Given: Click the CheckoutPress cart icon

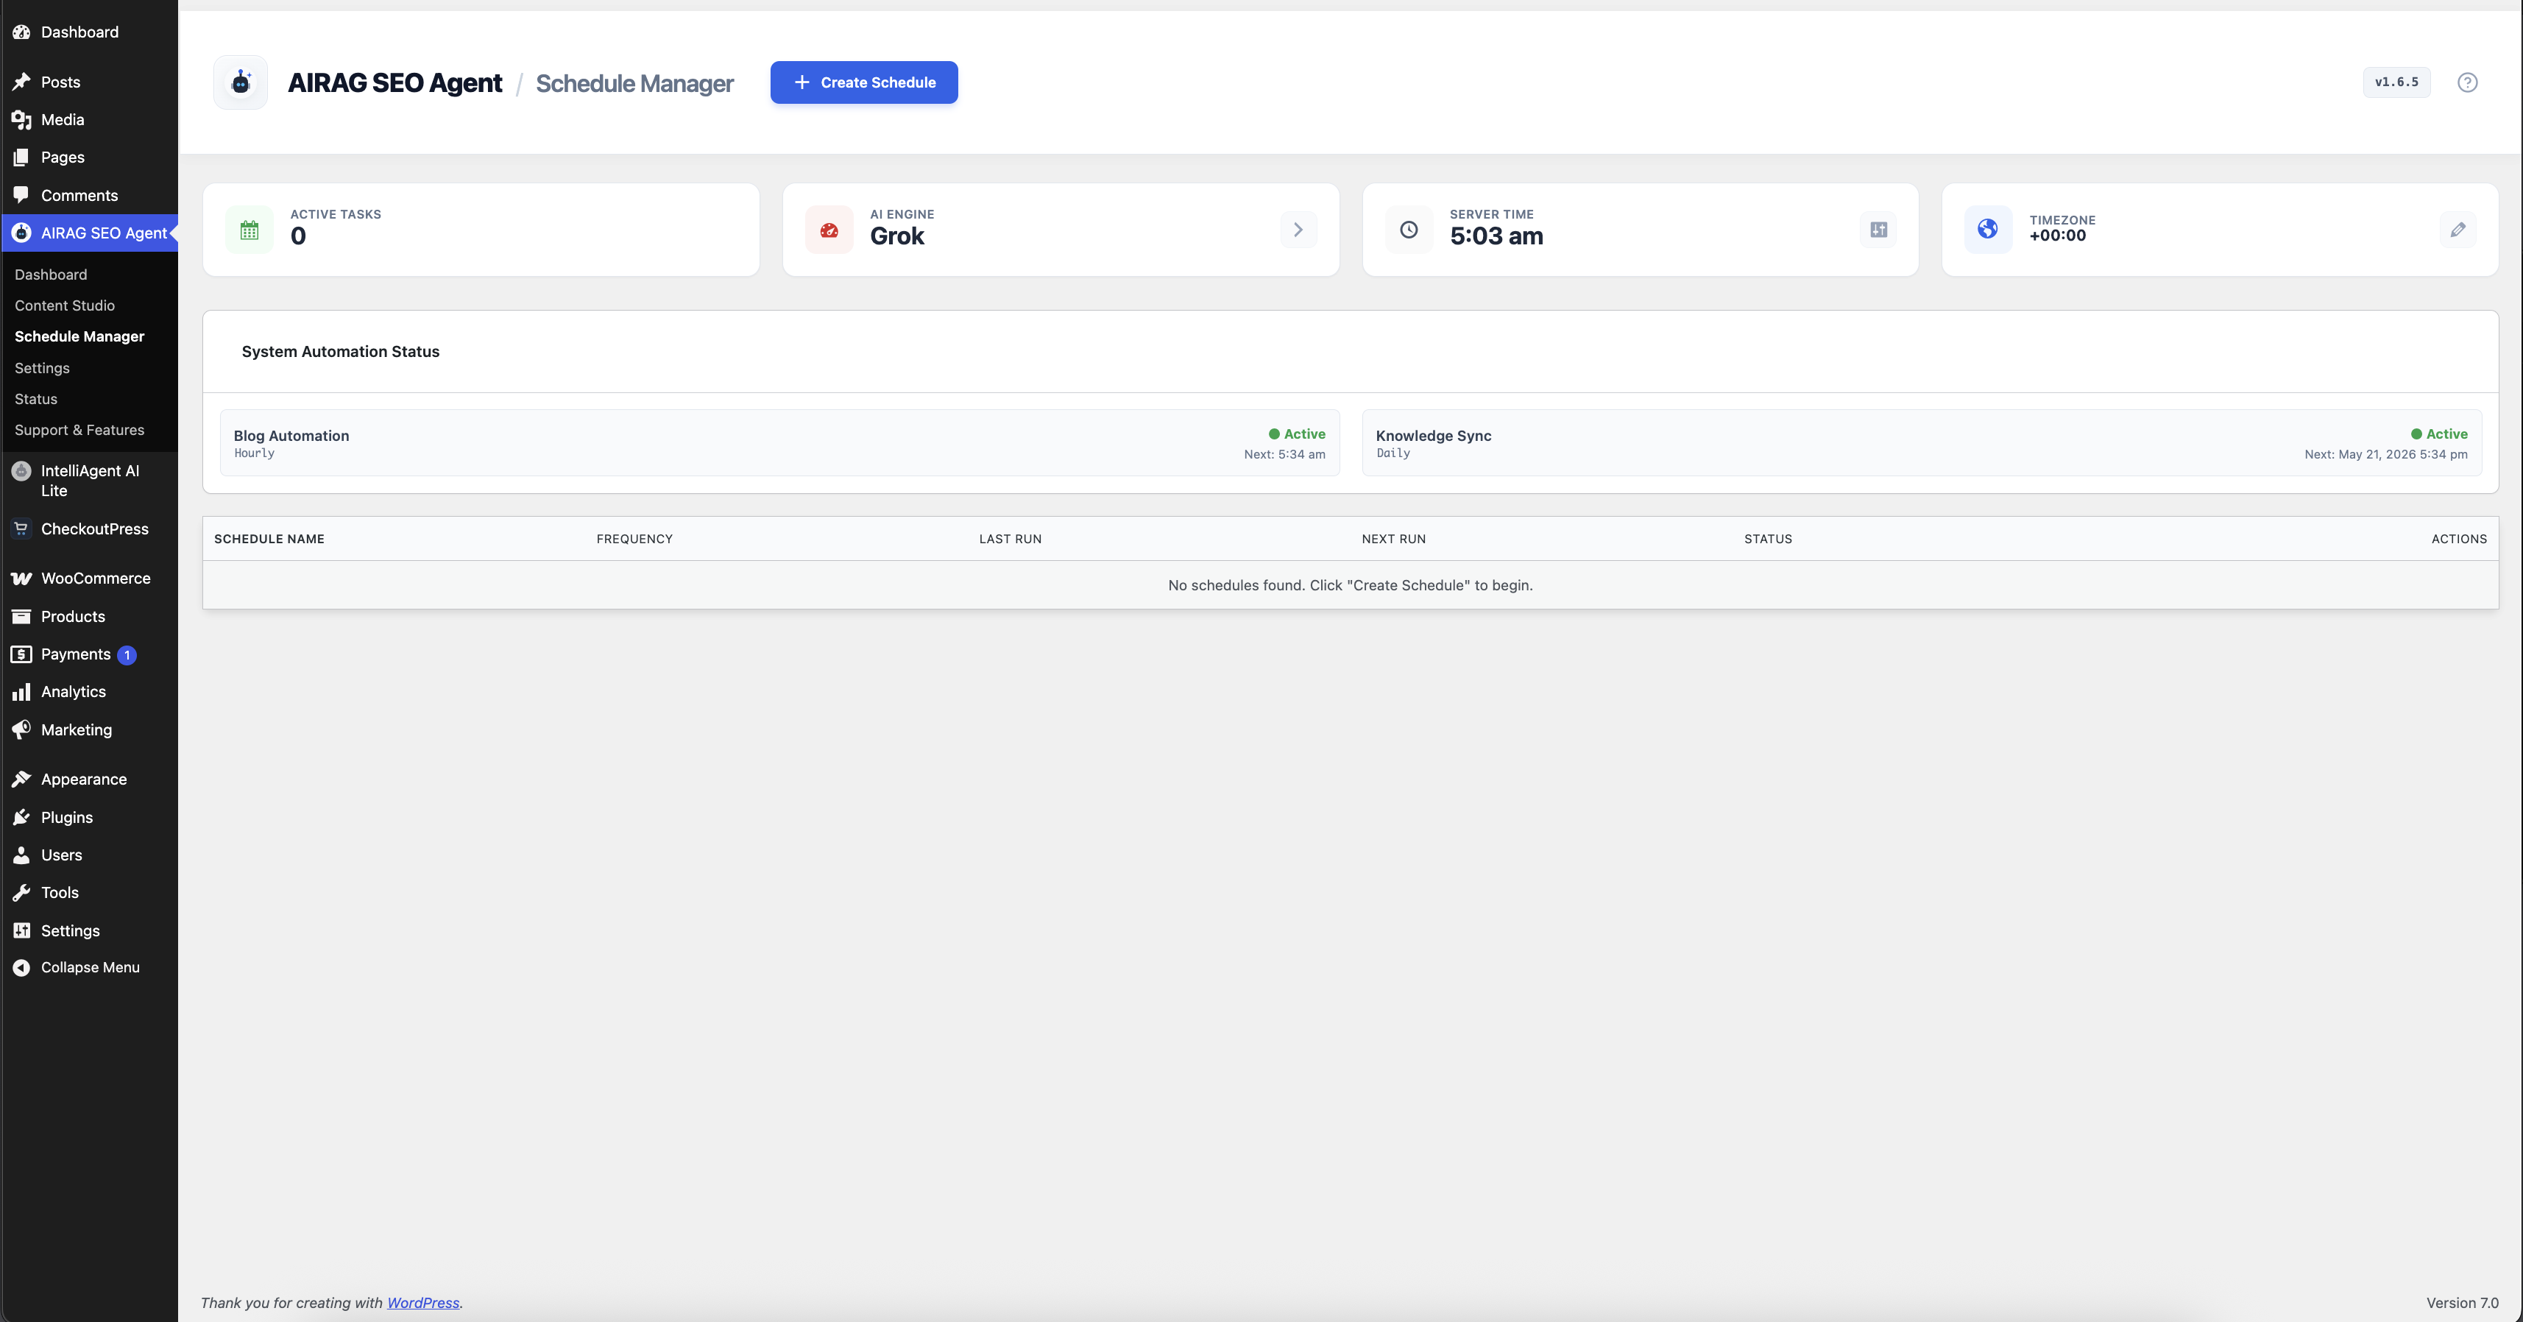Looking at the screenshot, I should 21,529.
